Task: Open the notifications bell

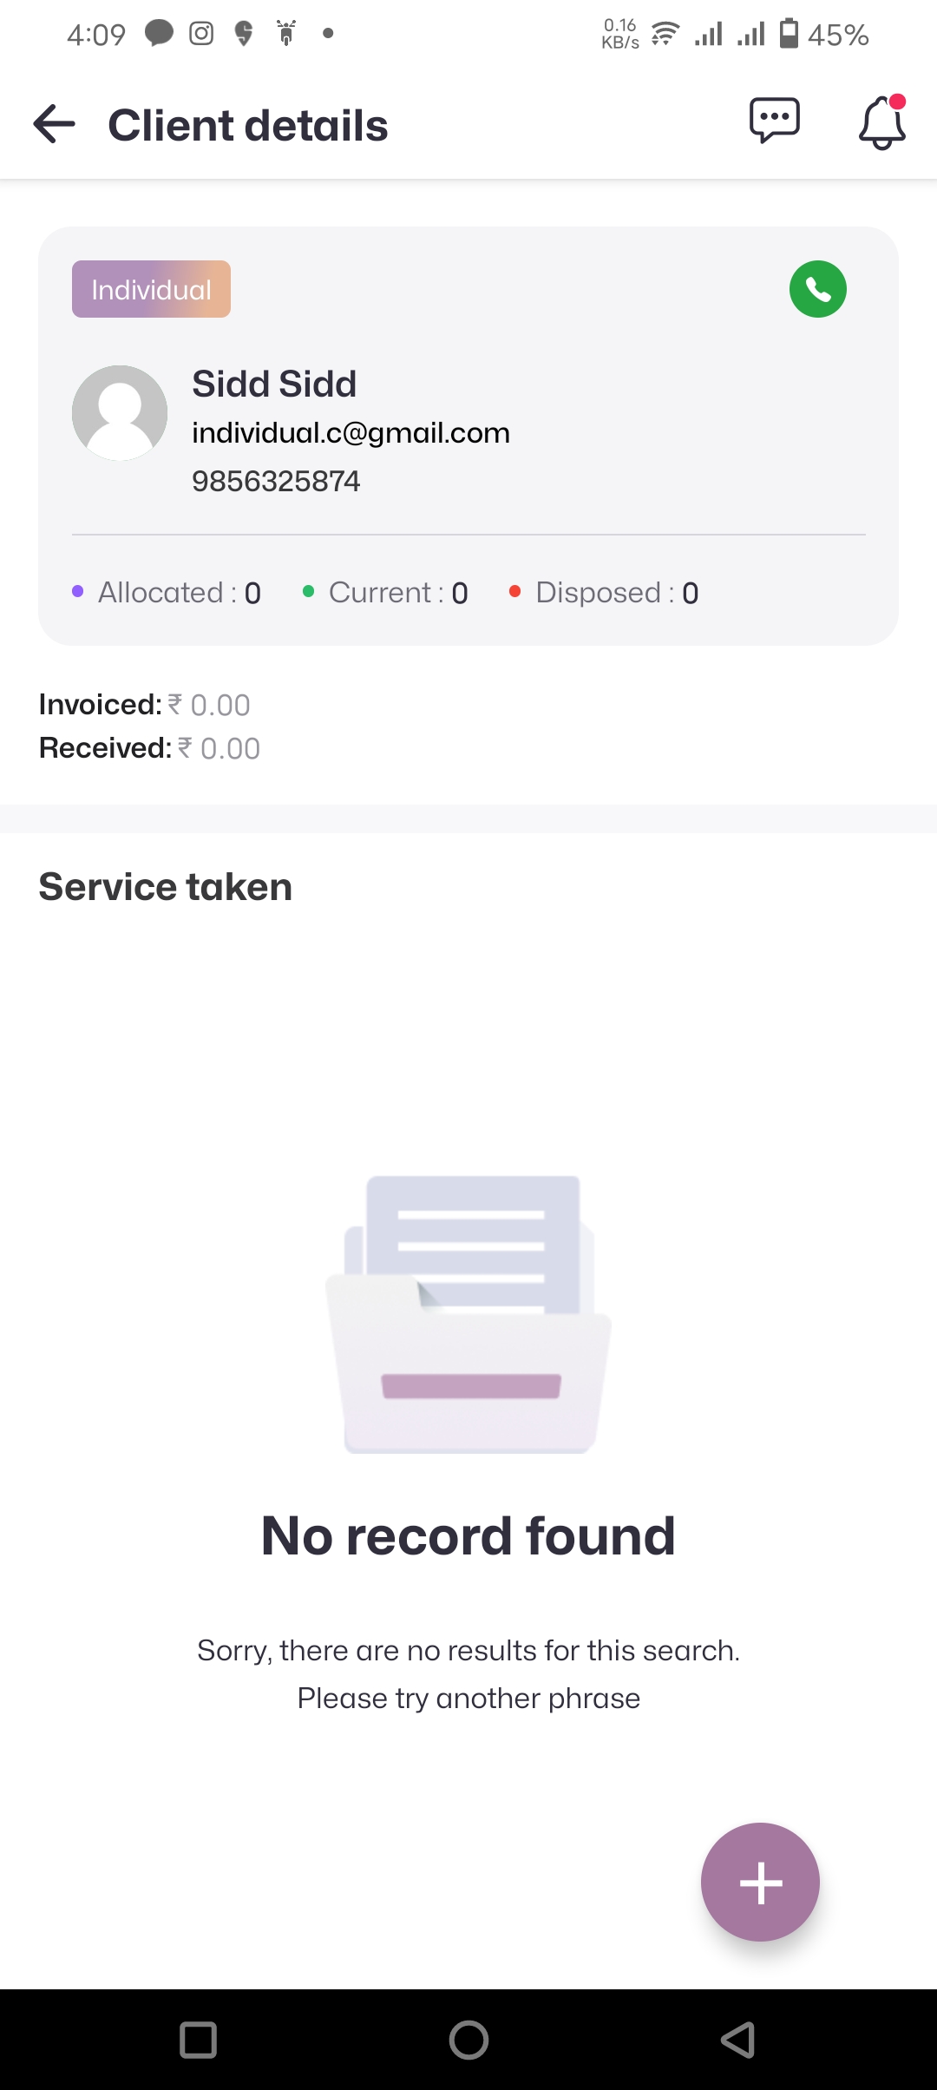Action: coord(881,122)
